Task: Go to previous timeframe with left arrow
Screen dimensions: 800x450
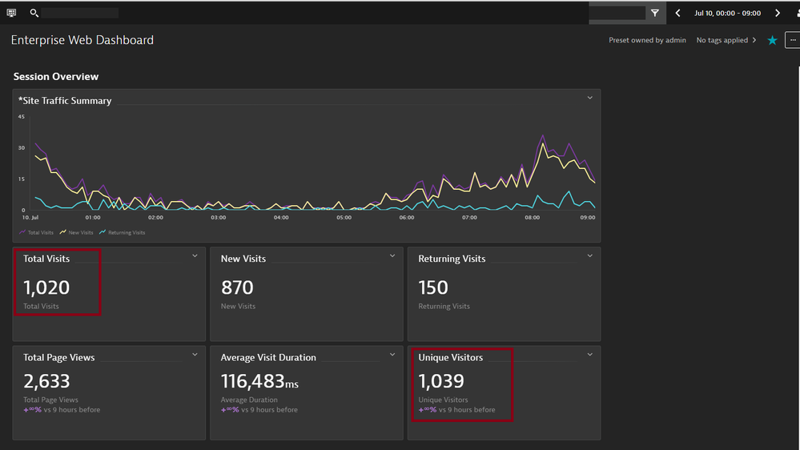Action: [678, 13]
